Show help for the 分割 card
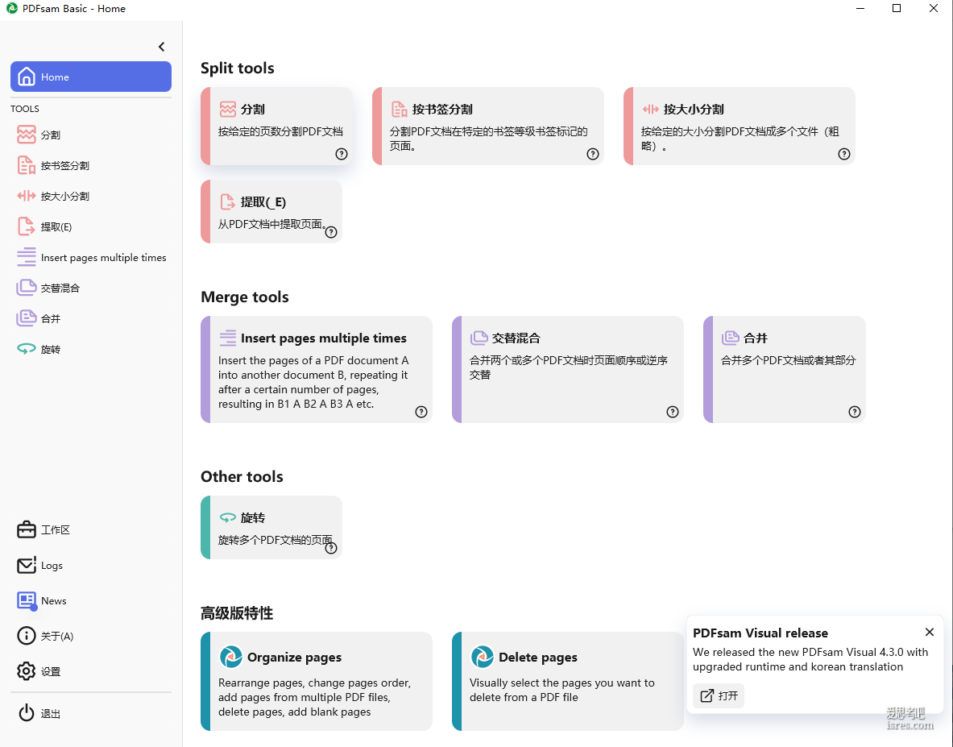Screen dimensions: 953x747 coord(342,154)
